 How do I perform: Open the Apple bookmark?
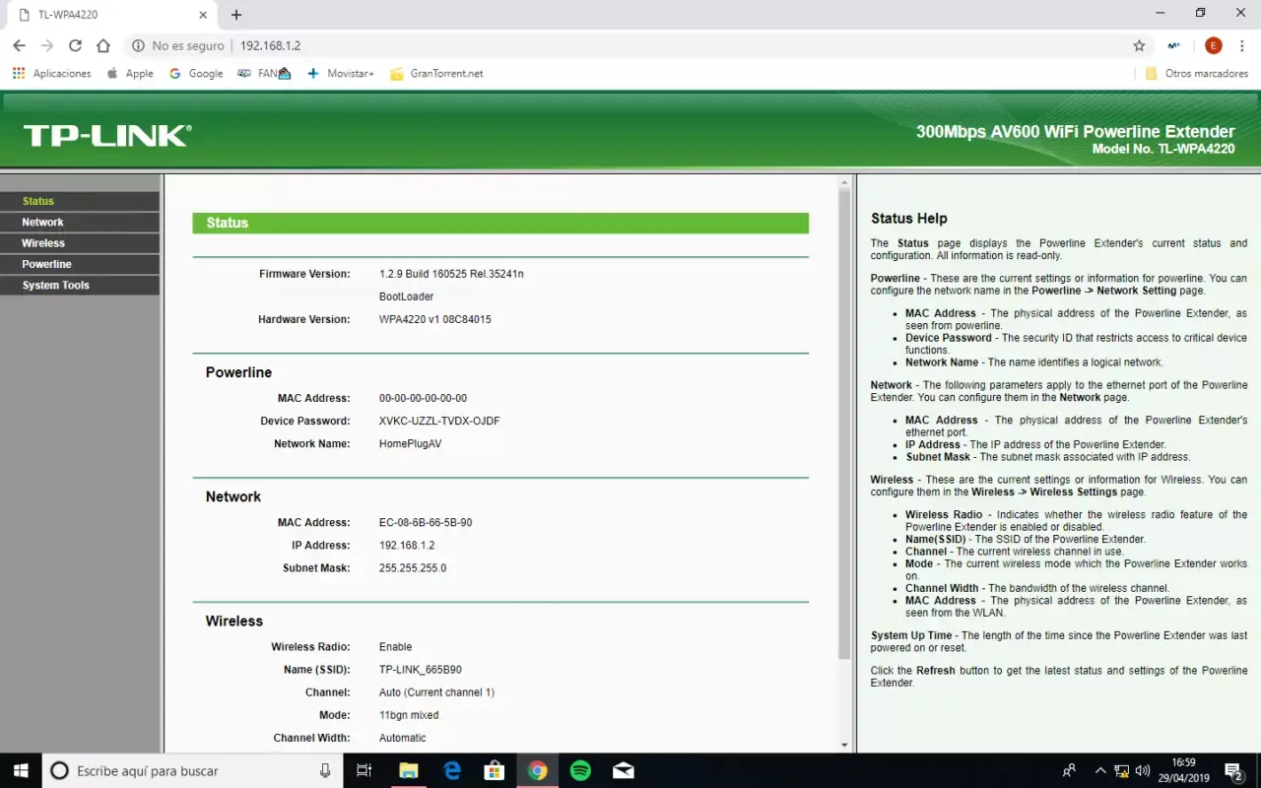[x=130, y=73]
